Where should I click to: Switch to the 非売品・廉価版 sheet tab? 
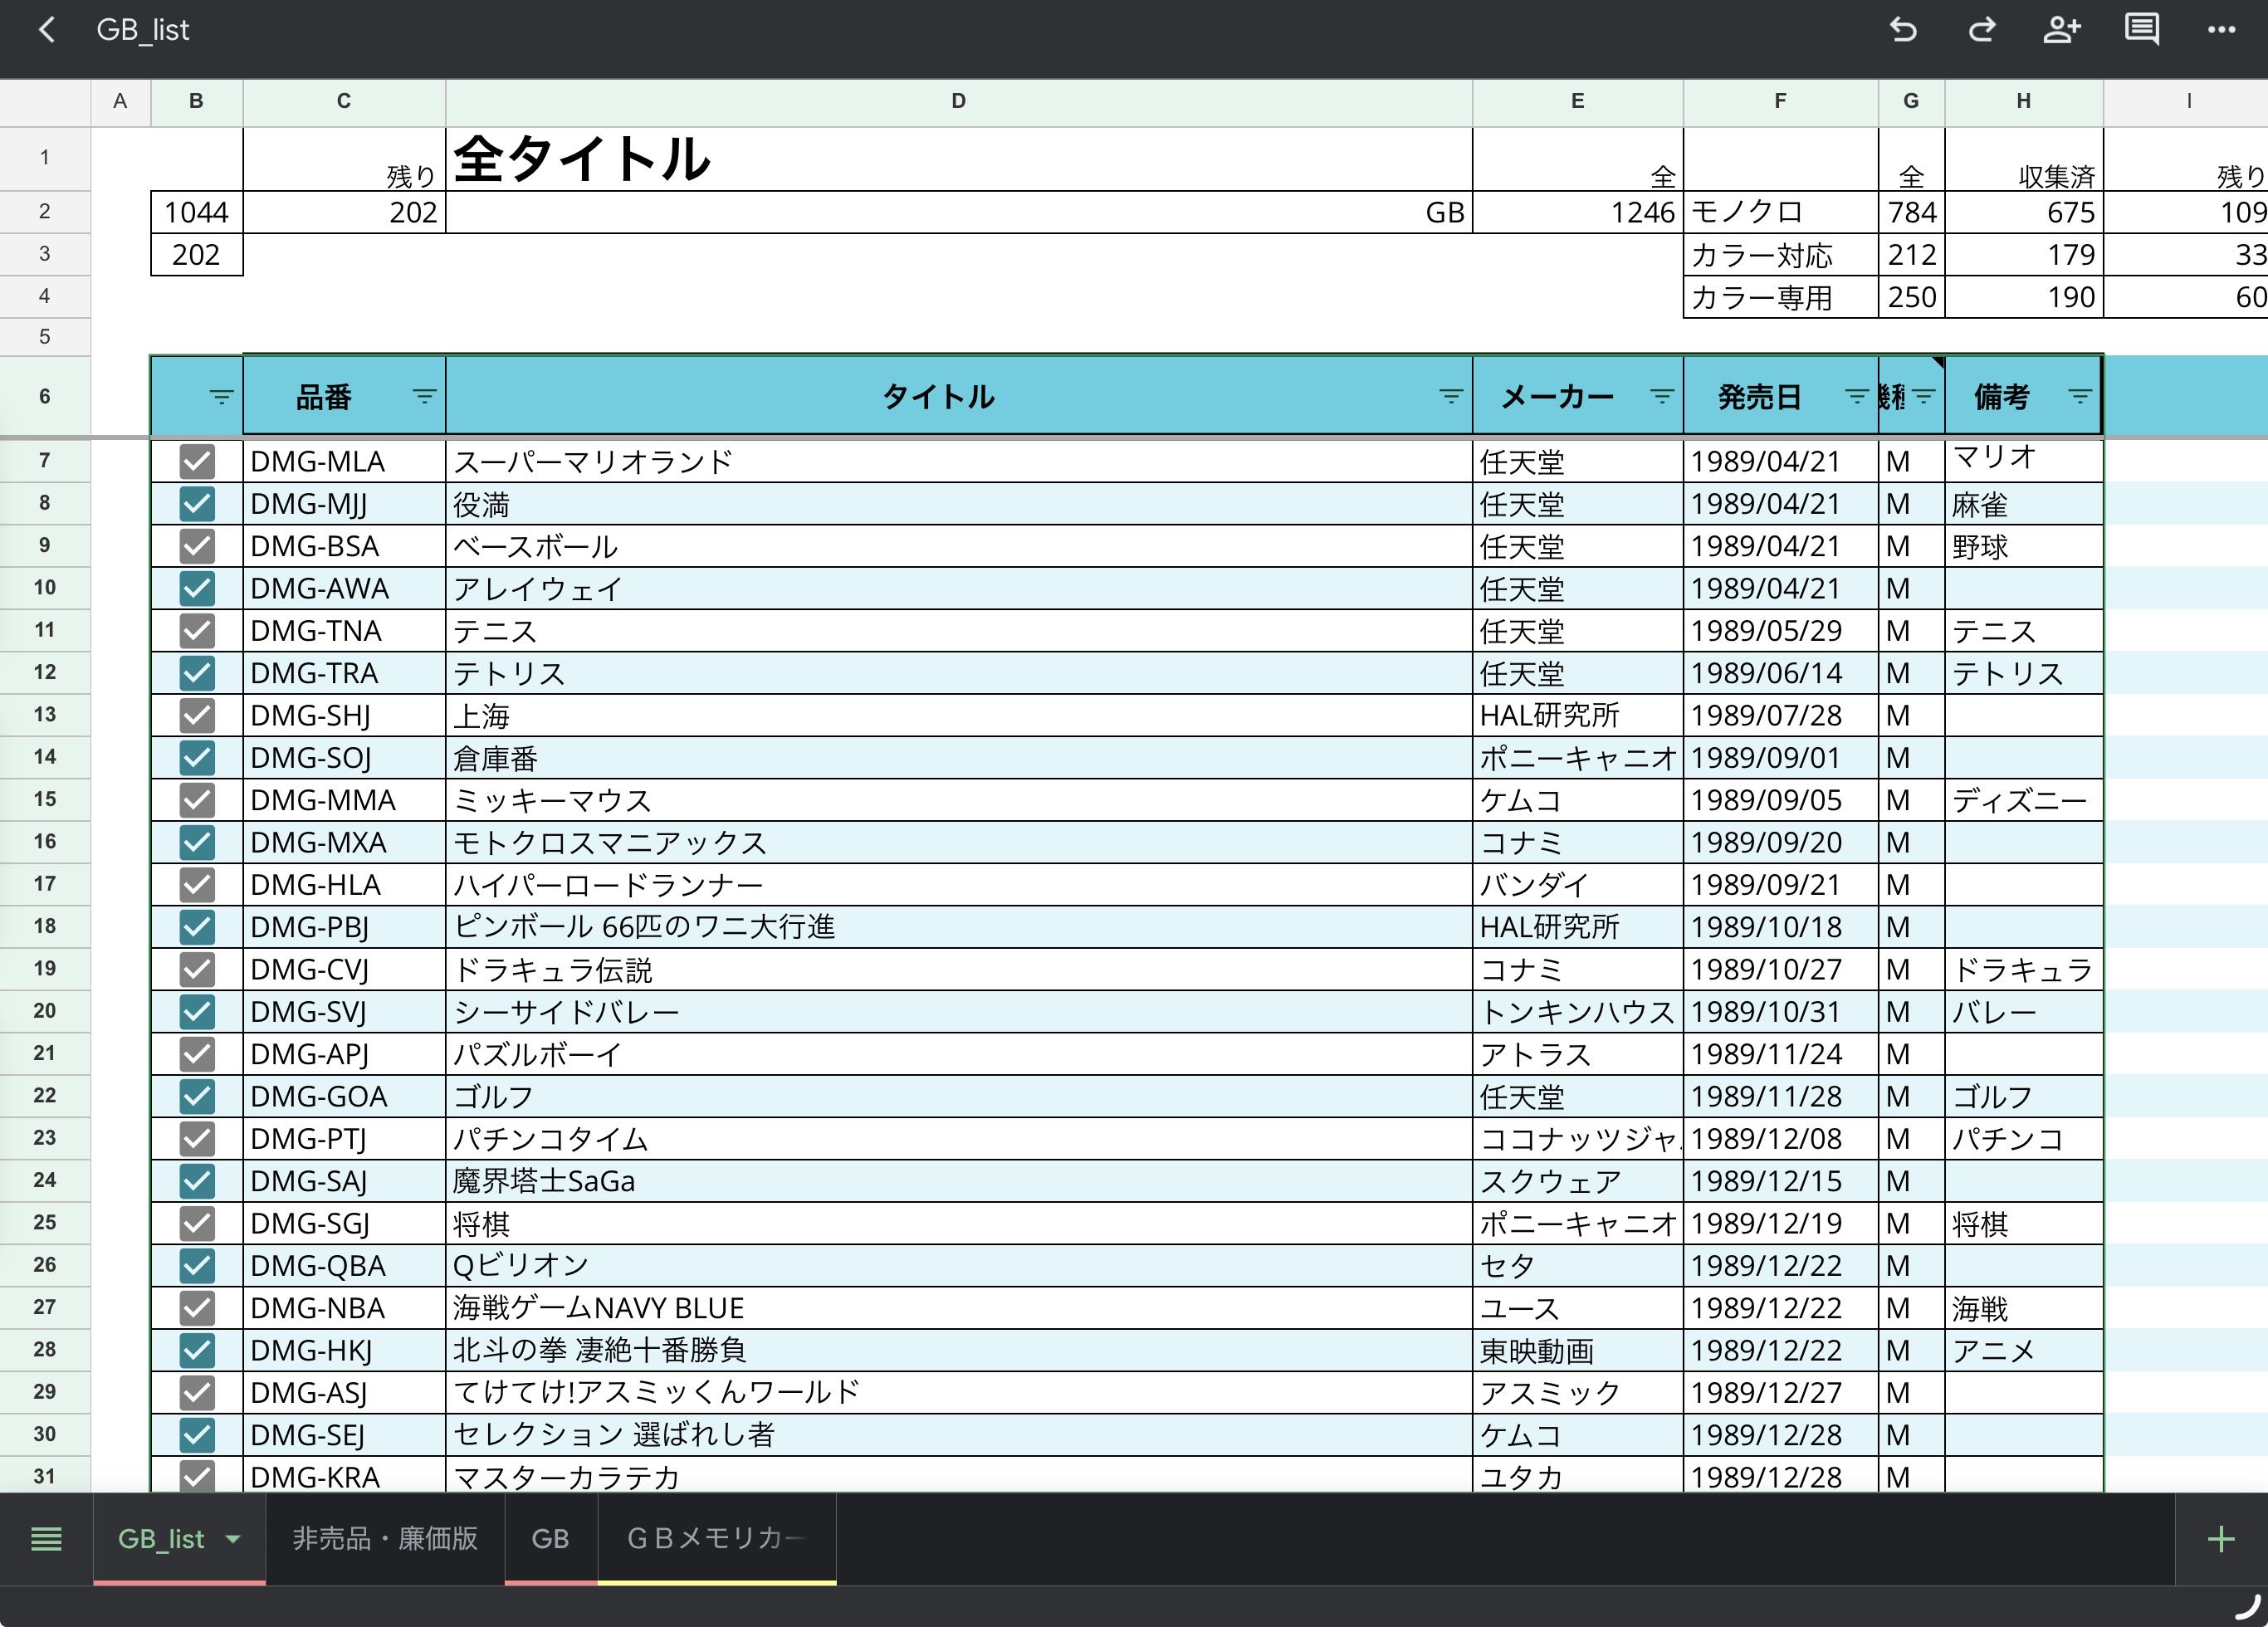tap(385, 1538)
